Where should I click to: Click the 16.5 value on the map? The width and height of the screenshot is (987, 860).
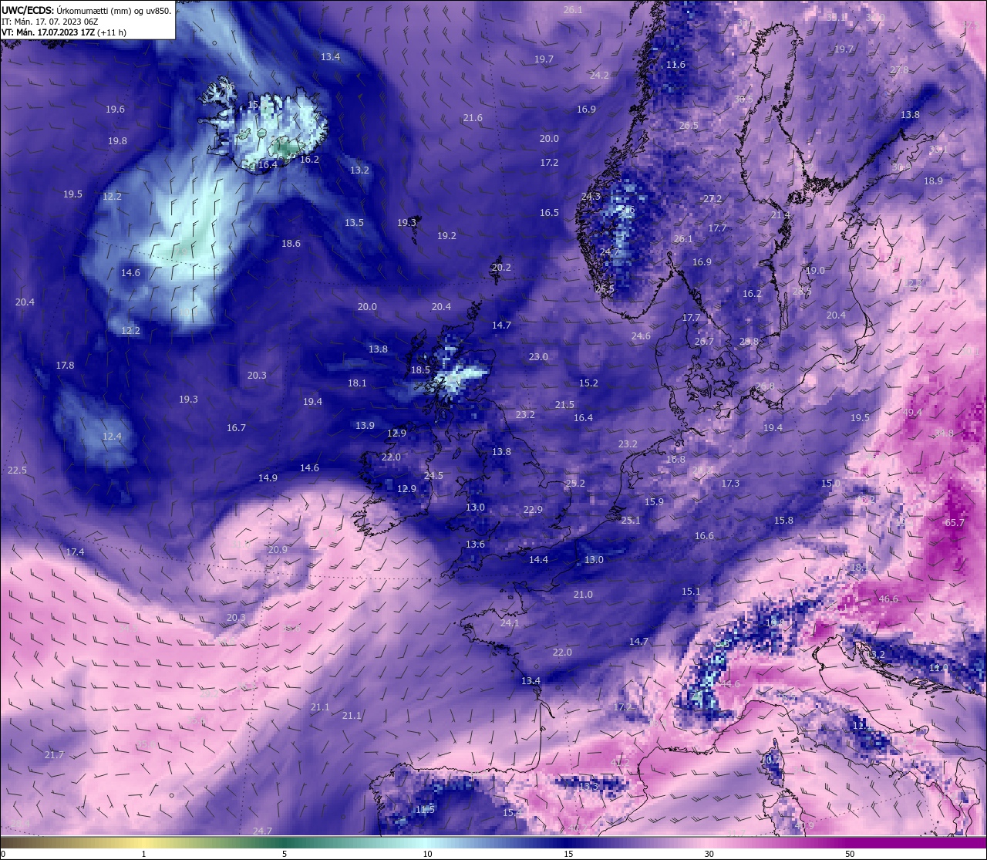(549, 213)
